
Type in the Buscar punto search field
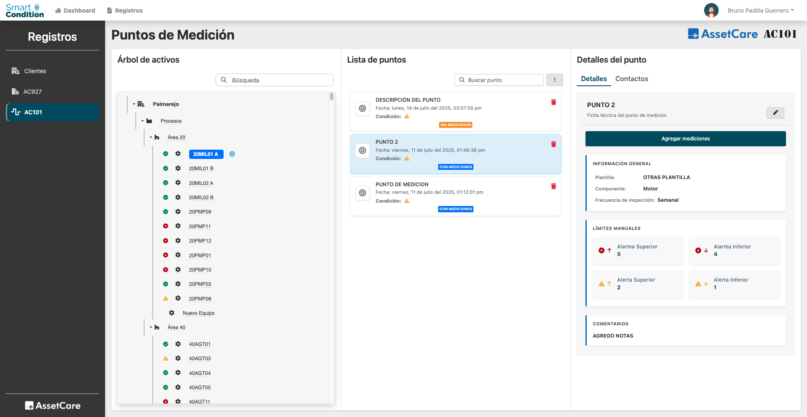(x=498, y=80)
